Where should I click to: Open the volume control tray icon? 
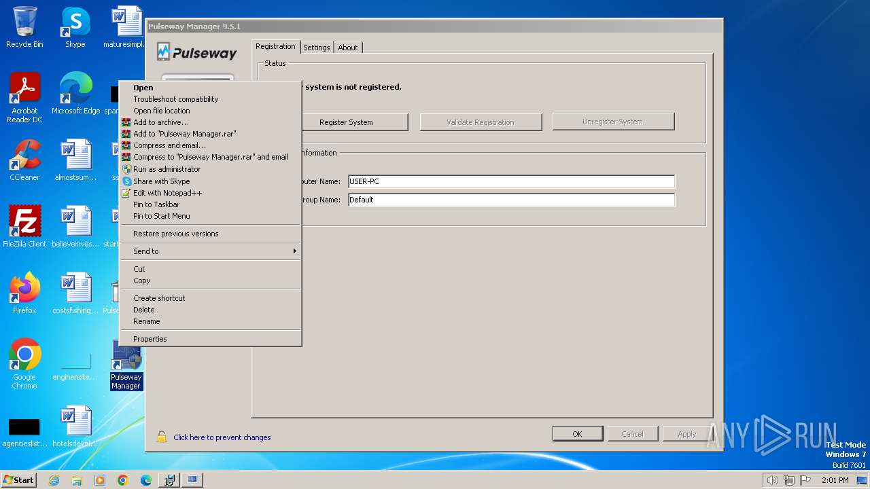773,480
